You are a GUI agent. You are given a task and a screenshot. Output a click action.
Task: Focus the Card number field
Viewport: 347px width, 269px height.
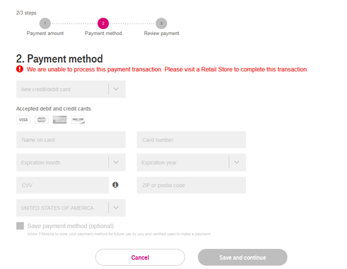191,140
